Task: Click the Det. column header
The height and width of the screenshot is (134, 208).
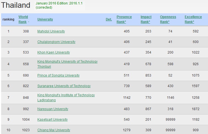Action: pyautogui.click(x=109, y=19)
